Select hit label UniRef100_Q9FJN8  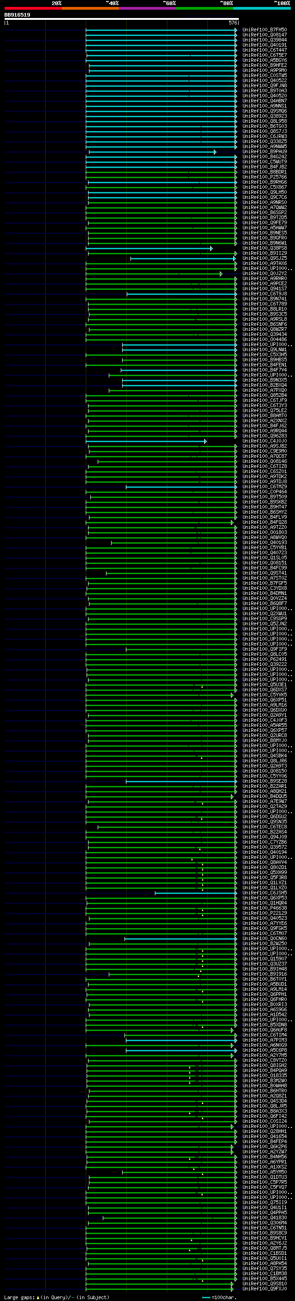click(x=265, y=85)
